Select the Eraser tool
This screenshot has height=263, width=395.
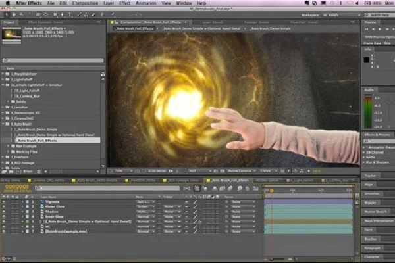pos(93,15)
